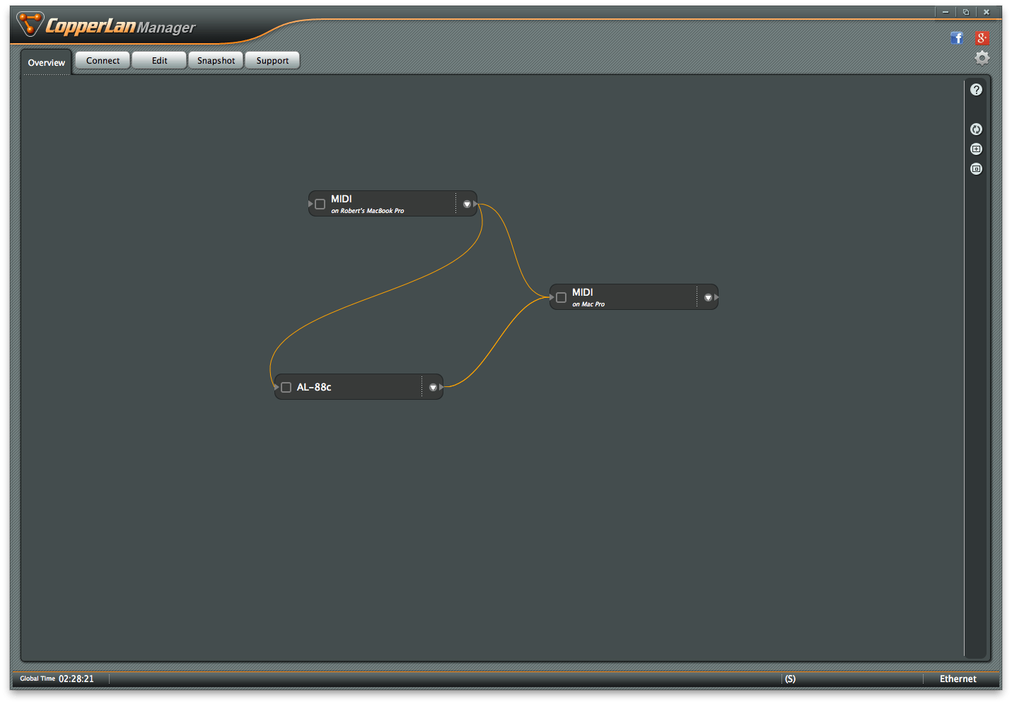Expand dropdown arrow on AL-88c node

click(433, 387)
